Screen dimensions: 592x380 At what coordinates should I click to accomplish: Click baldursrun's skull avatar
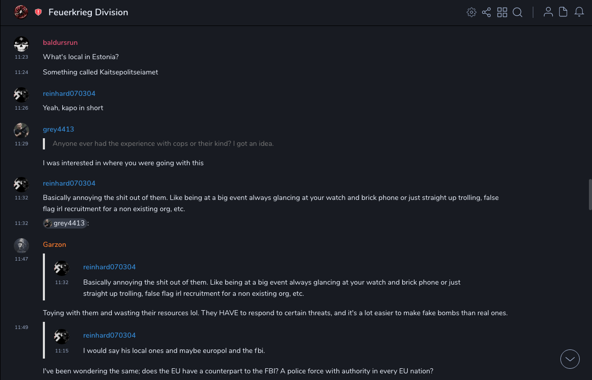(21, 44)
